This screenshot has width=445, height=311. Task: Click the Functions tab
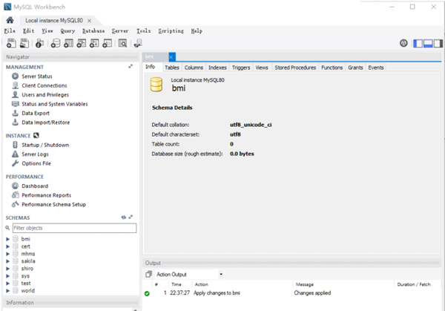click(x=332, y=68)
